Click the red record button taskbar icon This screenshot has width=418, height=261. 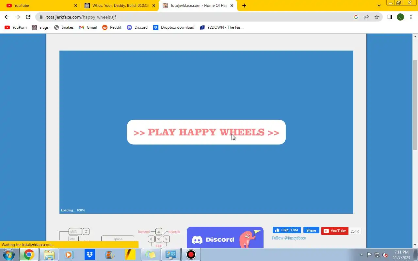tap(191, 254)
